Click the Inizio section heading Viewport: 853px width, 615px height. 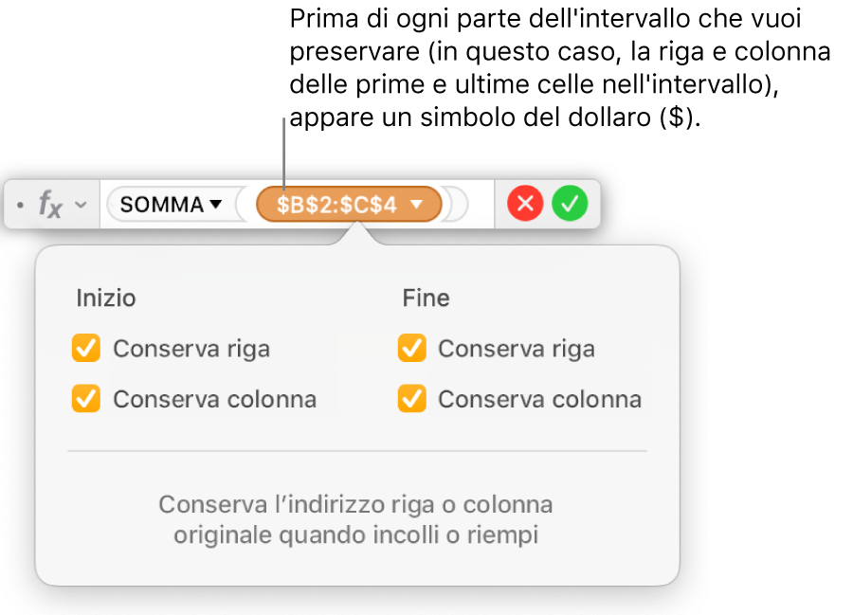click(x=106, y=298)
